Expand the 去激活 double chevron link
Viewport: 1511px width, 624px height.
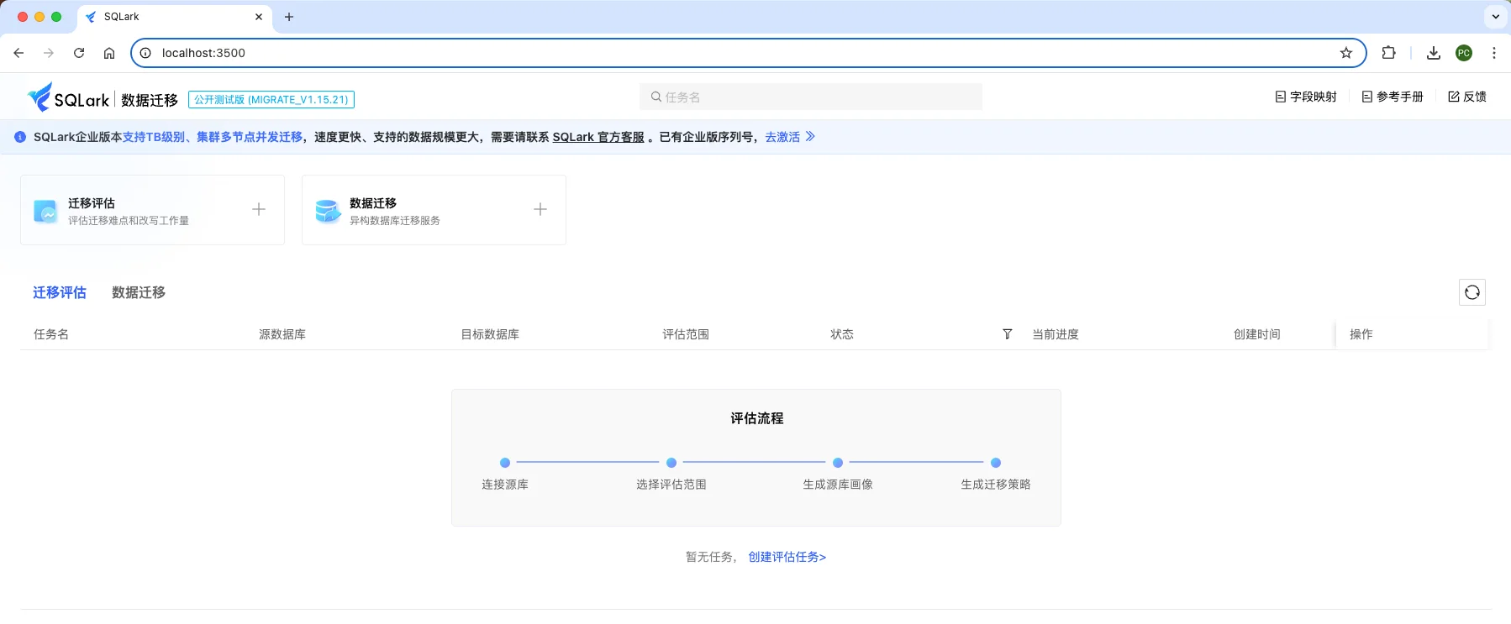coord(809,137)
